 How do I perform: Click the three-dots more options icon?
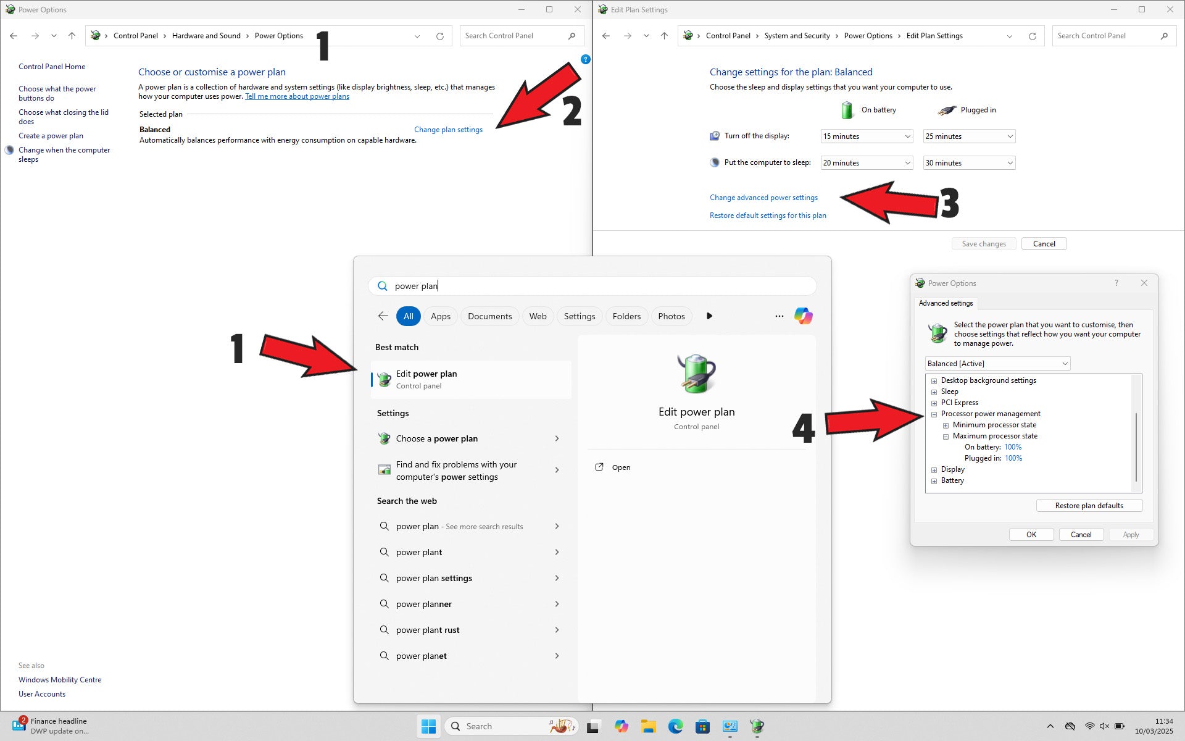779,316
